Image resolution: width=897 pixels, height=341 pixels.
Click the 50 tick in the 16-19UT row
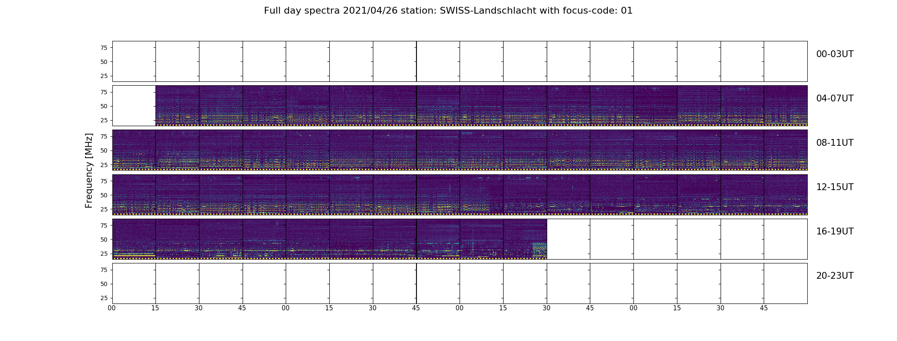(x=104, y=240)
